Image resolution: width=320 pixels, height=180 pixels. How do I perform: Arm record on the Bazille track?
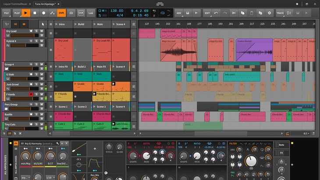coord(31,114)
